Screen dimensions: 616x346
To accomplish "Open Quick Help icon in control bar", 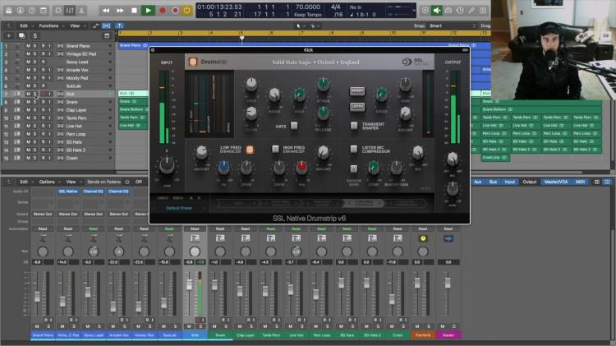I will (32, 11).
